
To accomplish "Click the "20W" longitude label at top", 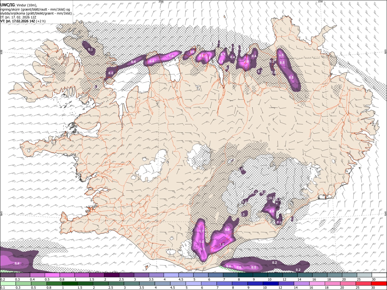I will (x=161, y=2).
